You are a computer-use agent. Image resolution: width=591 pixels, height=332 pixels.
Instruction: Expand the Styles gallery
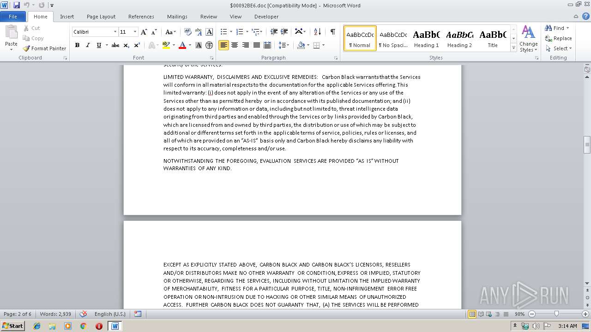click(x=513, y=48)
